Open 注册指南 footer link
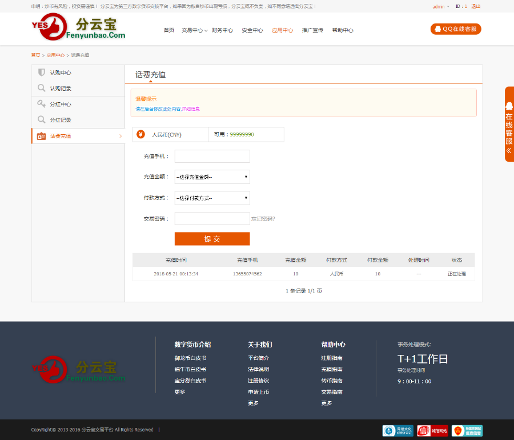Image resolution: width=514 pixels, height=440 pixels. click(x=332, y=358)
